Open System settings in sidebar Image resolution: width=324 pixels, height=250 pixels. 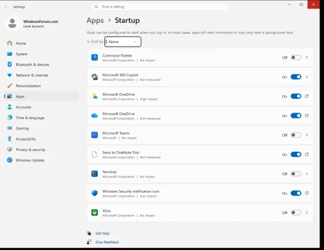pyautogui.click(x=41, y=54)
